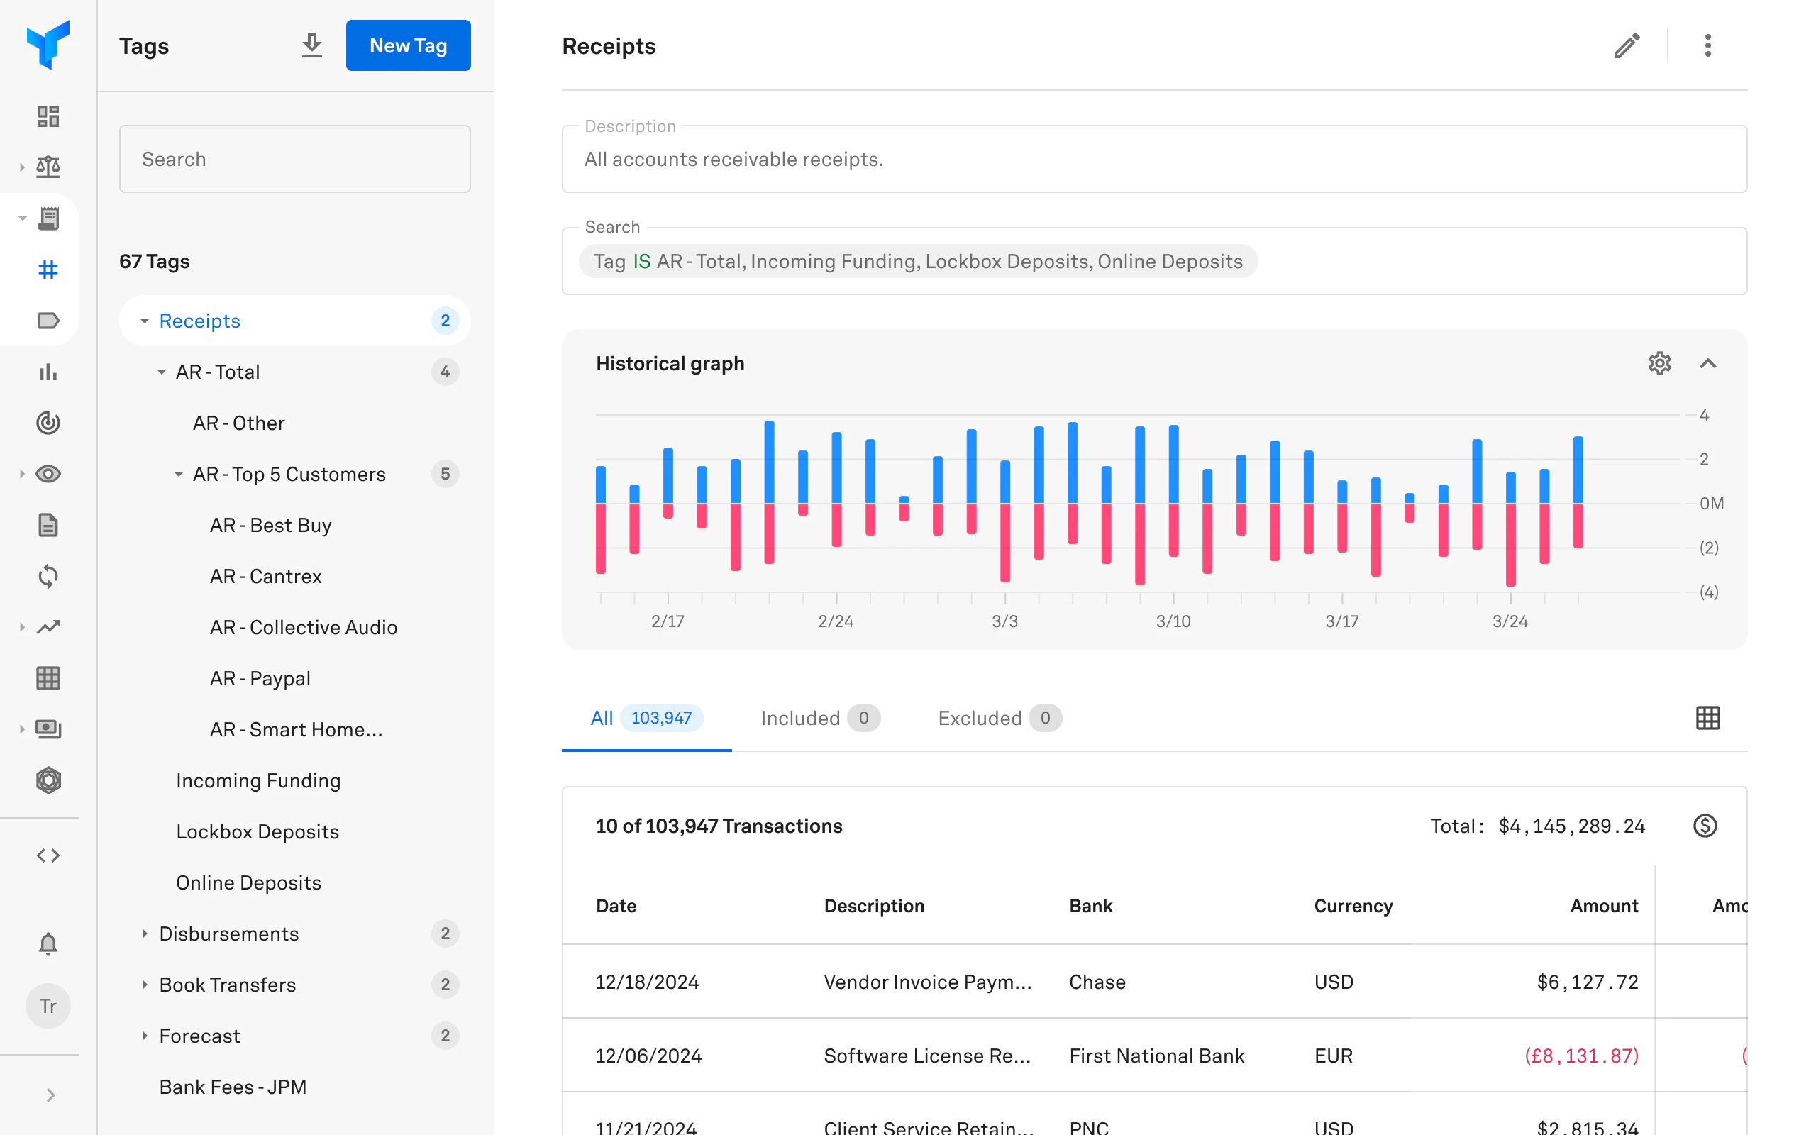The width and height of the screenshot is (1816, 1135).
Task: Collapse the Historical graph panel
Action: pos(1707,363)
